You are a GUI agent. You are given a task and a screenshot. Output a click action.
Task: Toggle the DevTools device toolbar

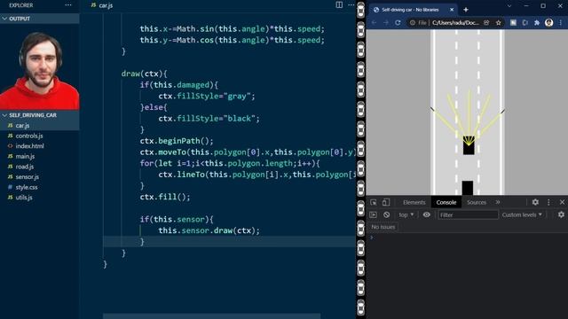pyautogui.click(x=386, y=202)
